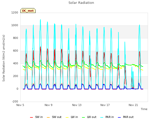Click the 1000 y-axis tick label

15,25
